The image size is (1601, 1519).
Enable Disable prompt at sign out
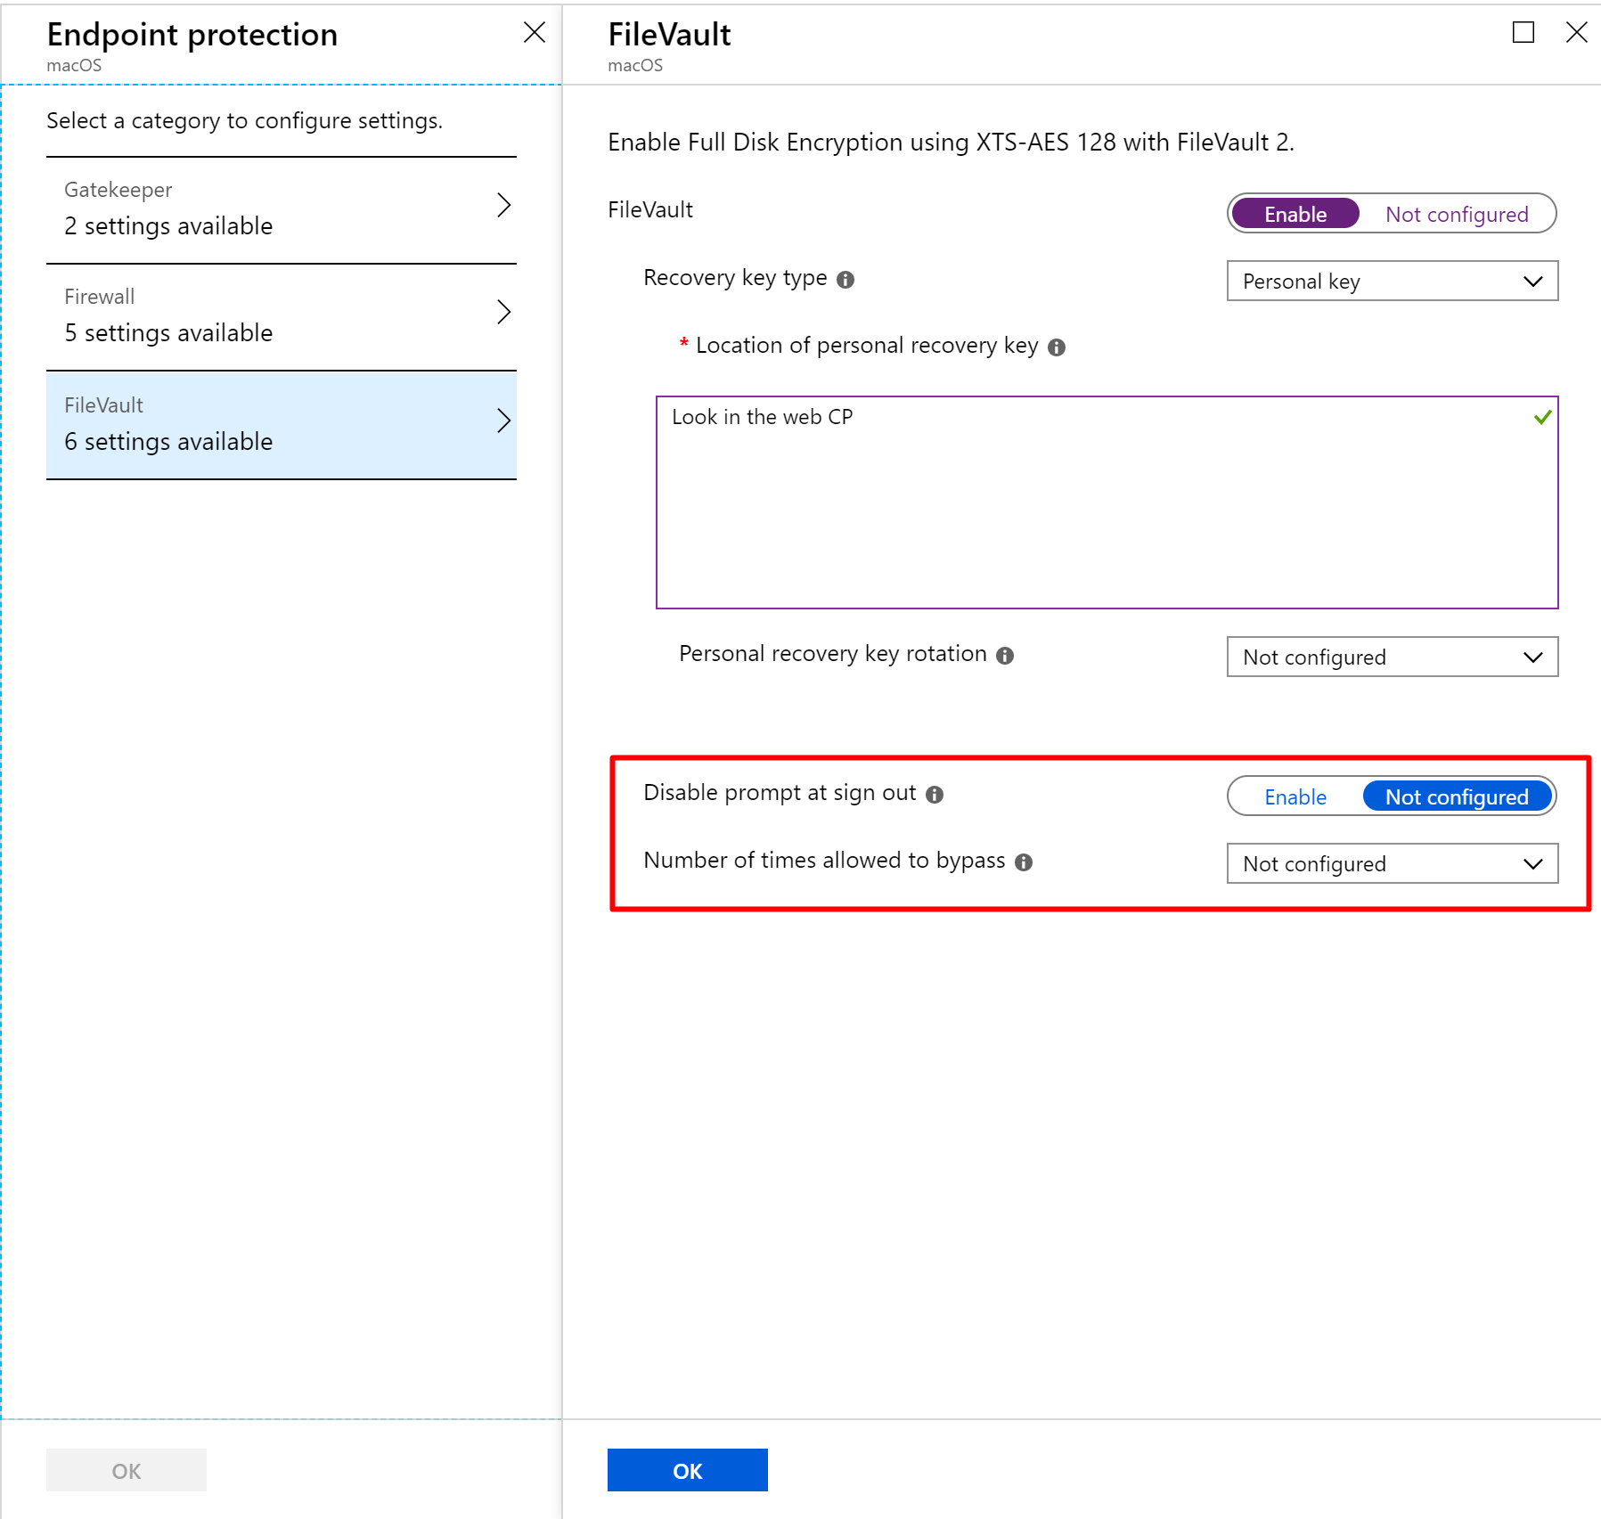point(1295,796)
